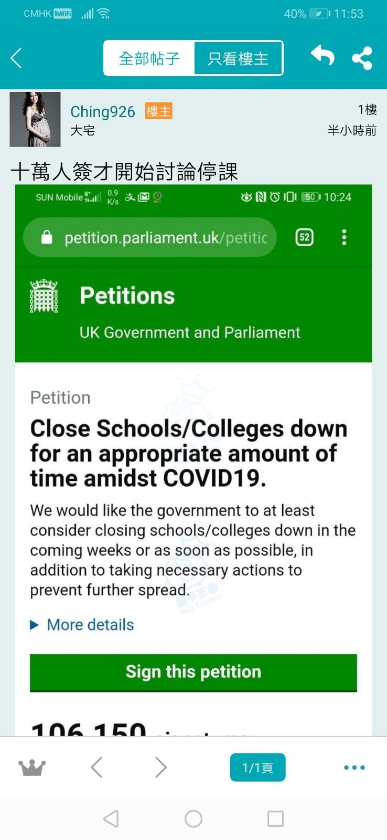Image resolution: width=387 pixels, height=840 pixels.
Task: Switch to the 只看樓主 tab
Action: pyautogui.click(x=238, y=58)
